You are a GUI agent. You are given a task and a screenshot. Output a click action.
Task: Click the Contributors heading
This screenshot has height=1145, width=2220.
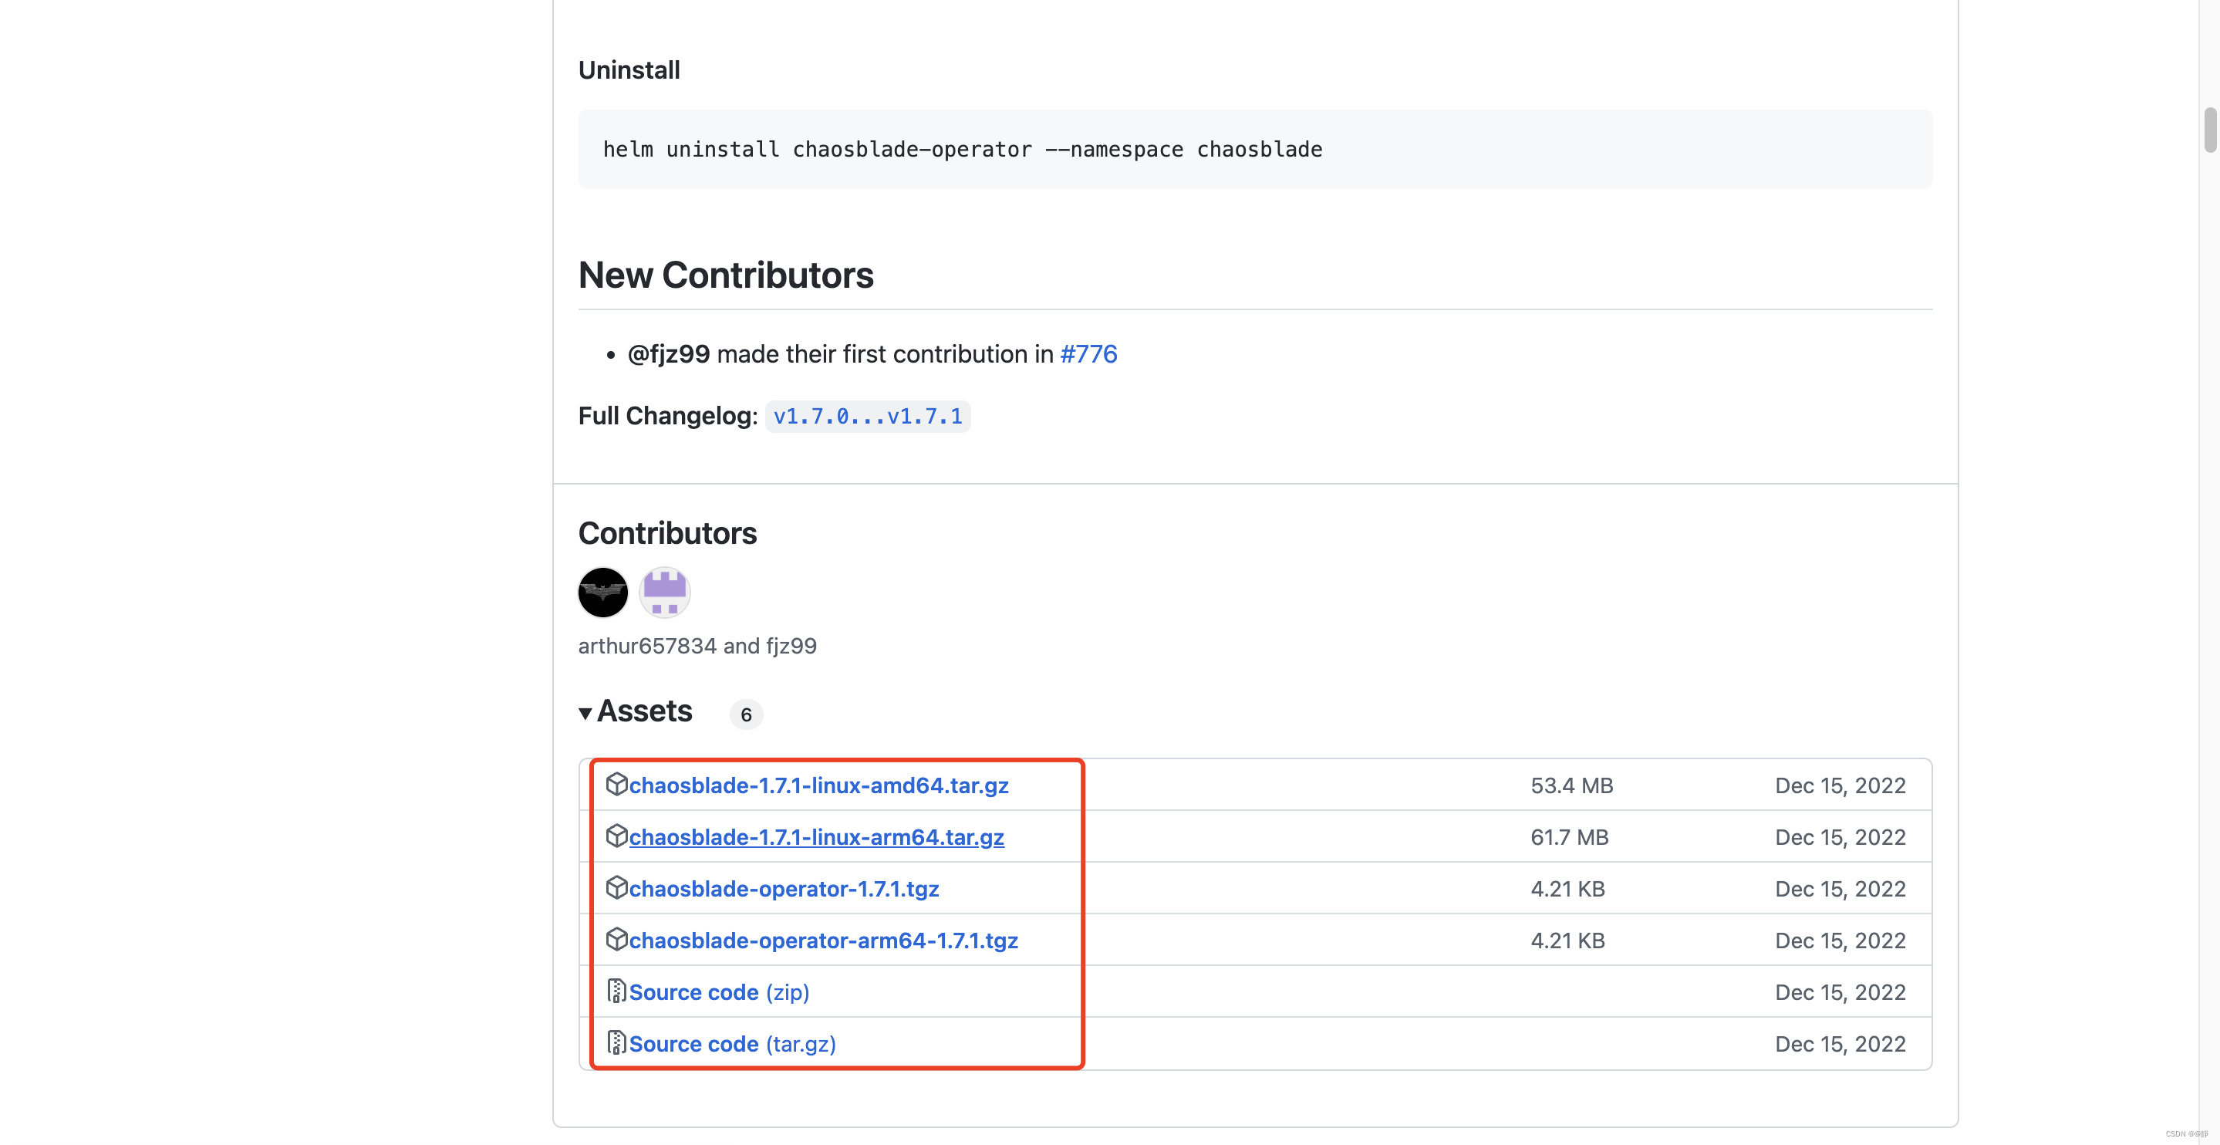click(x=668, y=534)
